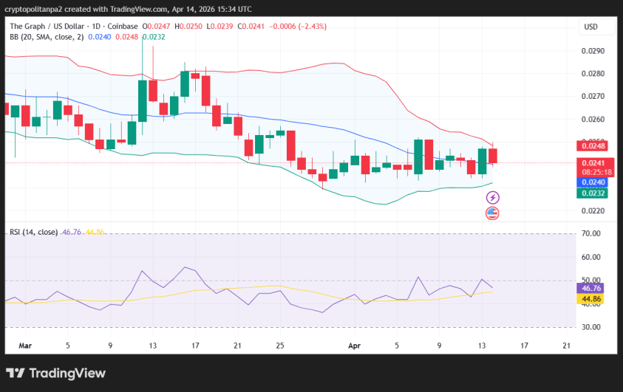Click the Apr label on the date axis

coord(354,345)
